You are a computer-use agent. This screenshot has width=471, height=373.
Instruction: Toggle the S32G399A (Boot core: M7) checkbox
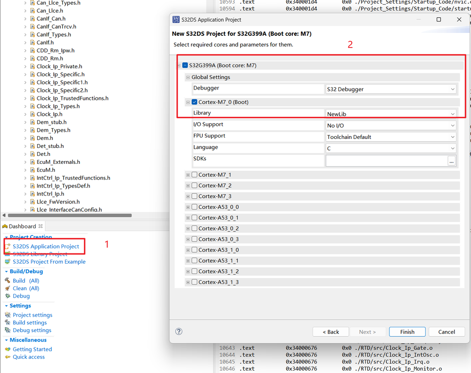185,65
